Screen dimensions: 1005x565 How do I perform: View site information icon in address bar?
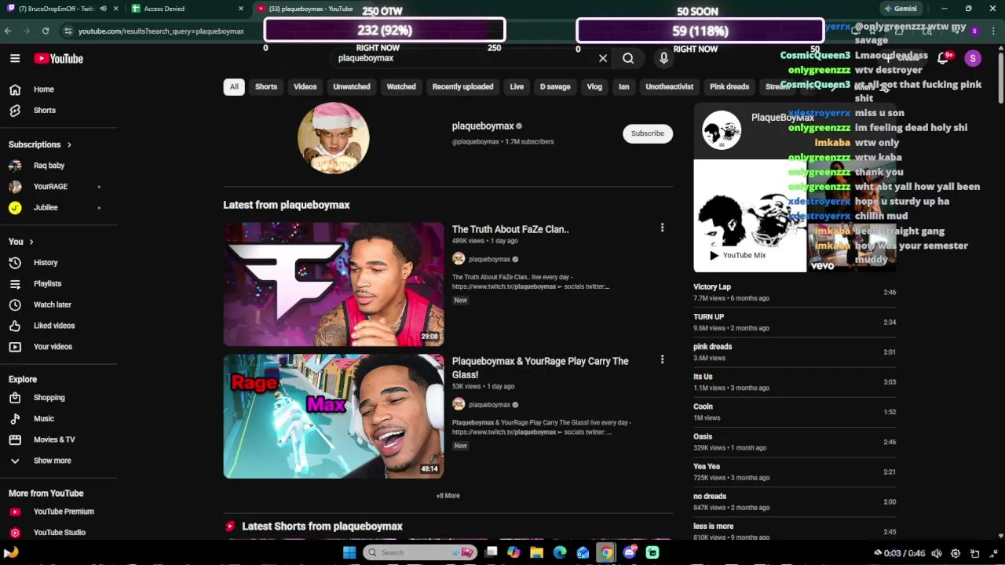click(68, 31)
